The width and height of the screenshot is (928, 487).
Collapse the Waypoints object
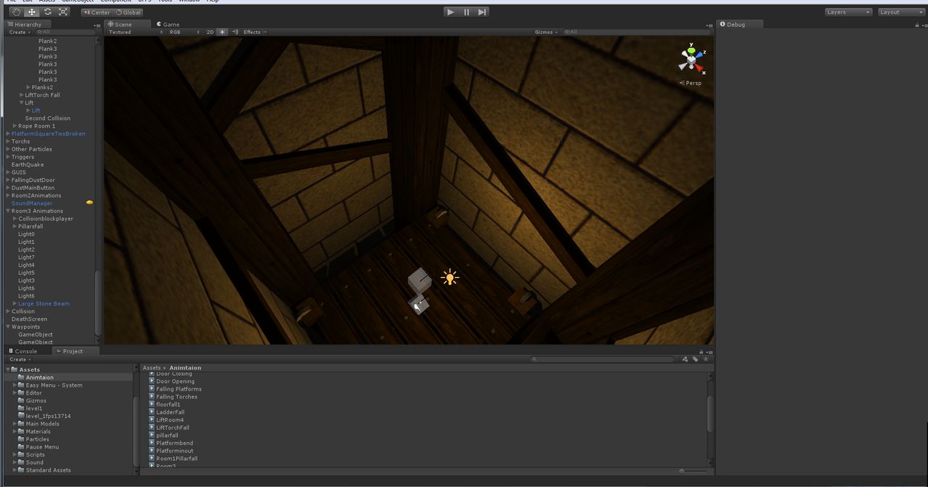pyautogui.click(x=8, y=327)
